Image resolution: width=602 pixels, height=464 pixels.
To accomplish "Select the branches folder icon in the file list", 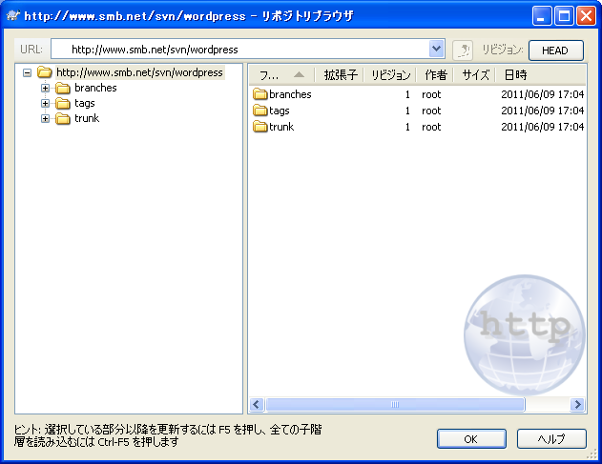I will click(x=260, y=95).
